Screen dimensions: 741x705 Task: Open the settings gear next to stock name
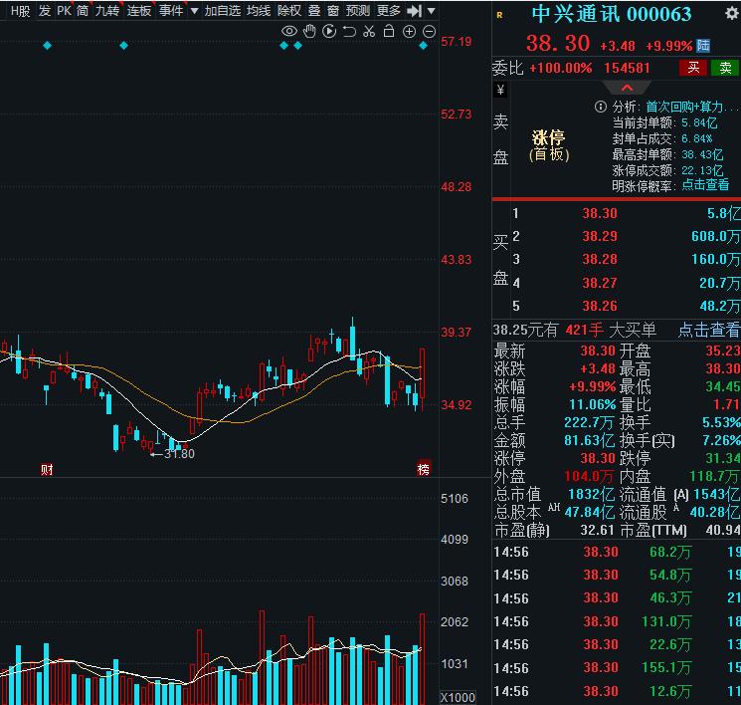coord(732,14)
